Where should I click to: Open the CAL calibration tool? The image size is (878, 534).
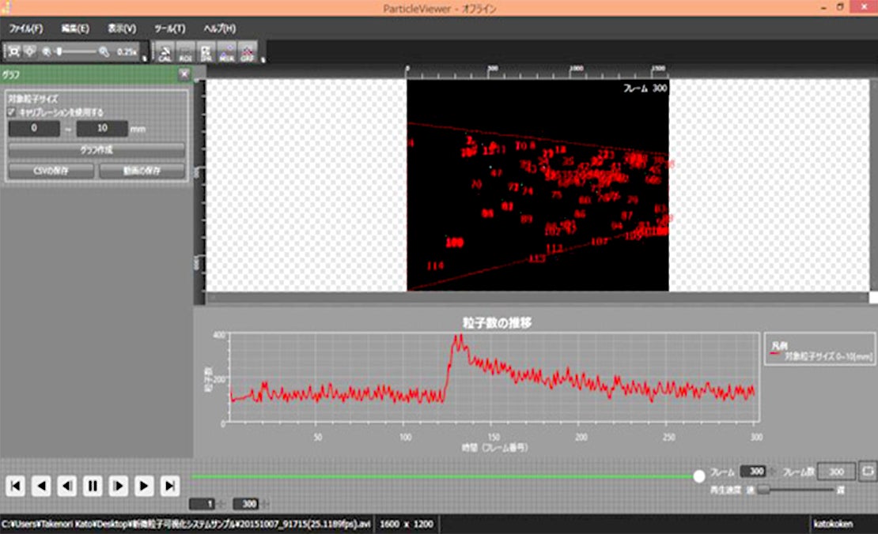[165, 52]
